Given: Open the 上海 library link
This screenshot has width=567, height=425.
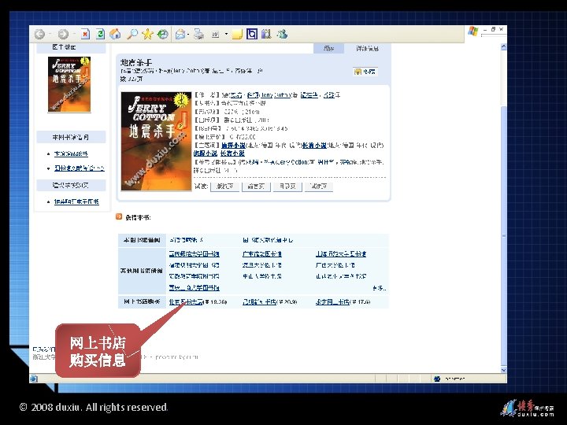Looking at the screenshot, I should 341,254.
